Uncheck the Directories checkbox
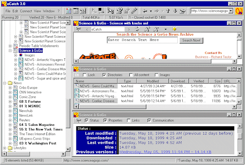This screenshot has height=165, width=245. click(x=104, y=75)
